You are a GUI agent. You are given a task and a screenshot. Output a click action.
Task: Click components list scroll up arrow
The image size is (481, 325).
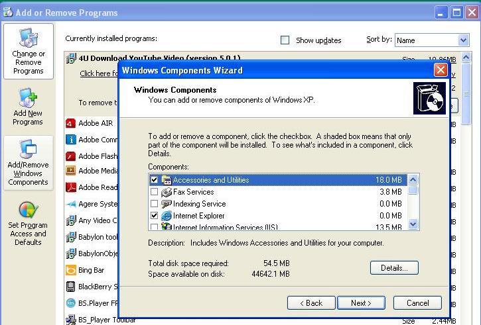[413, 179]
